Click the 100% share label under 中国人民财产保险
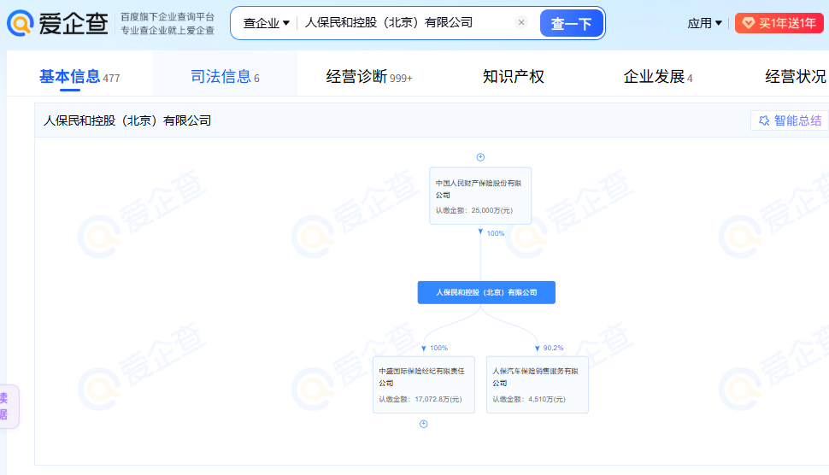 496,233
